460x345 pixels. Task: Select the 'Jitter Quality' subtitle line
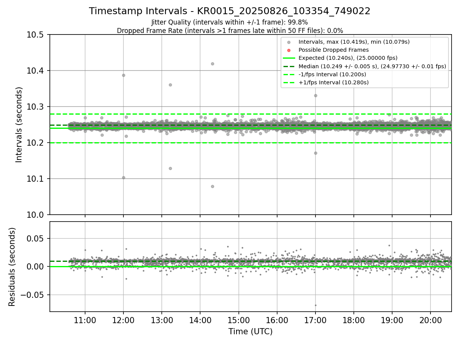230,22
